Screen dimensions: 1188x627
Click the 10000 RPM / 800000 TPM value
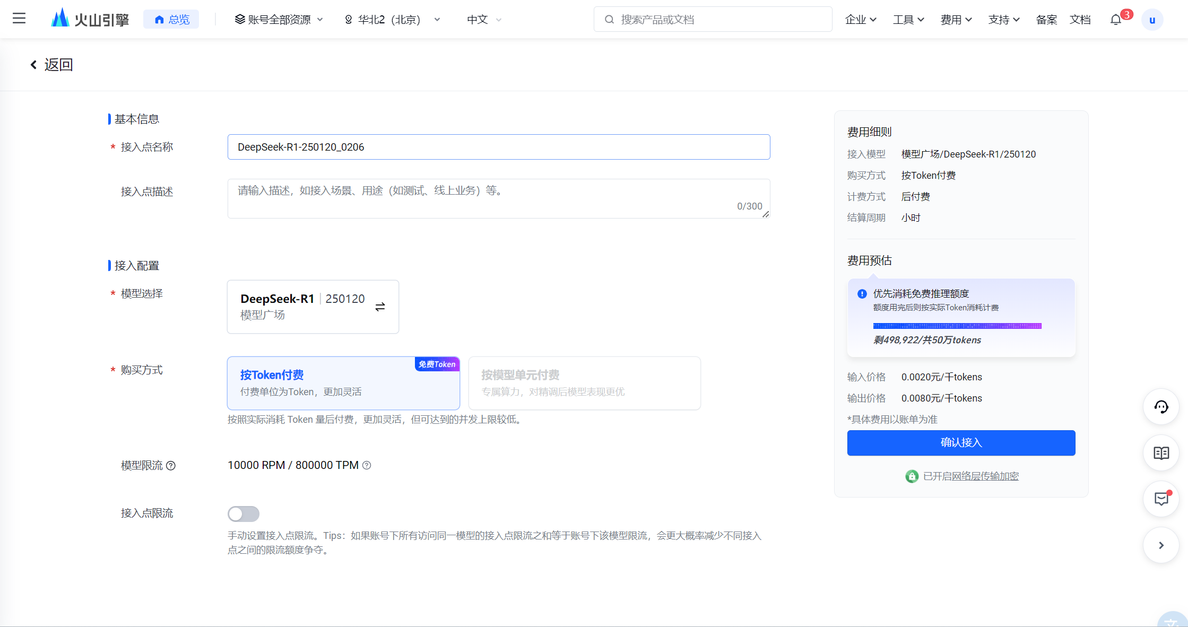(293, 465)
